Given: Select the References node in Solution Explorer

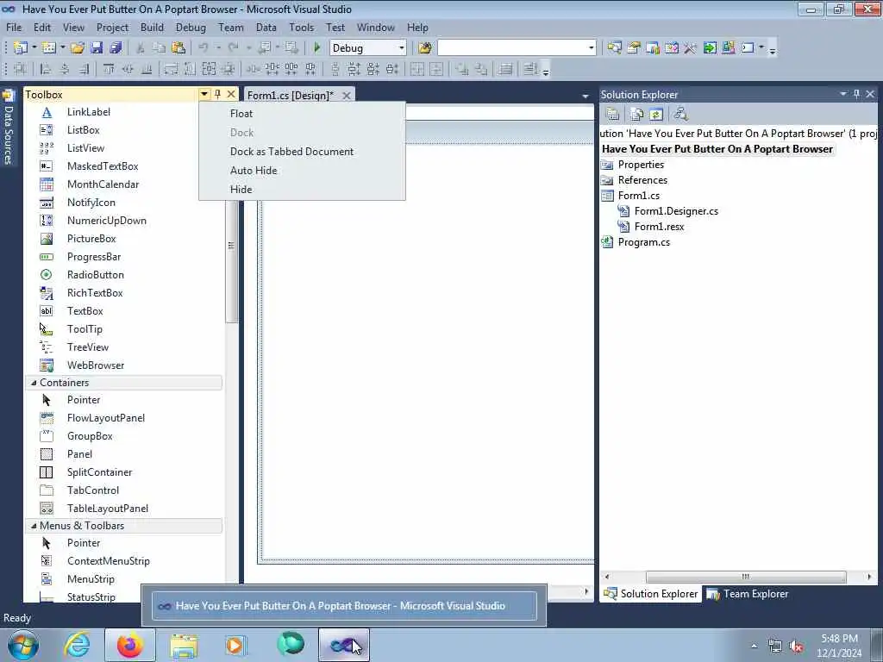Looking at the screenshot, I should [x=642, y=180].
